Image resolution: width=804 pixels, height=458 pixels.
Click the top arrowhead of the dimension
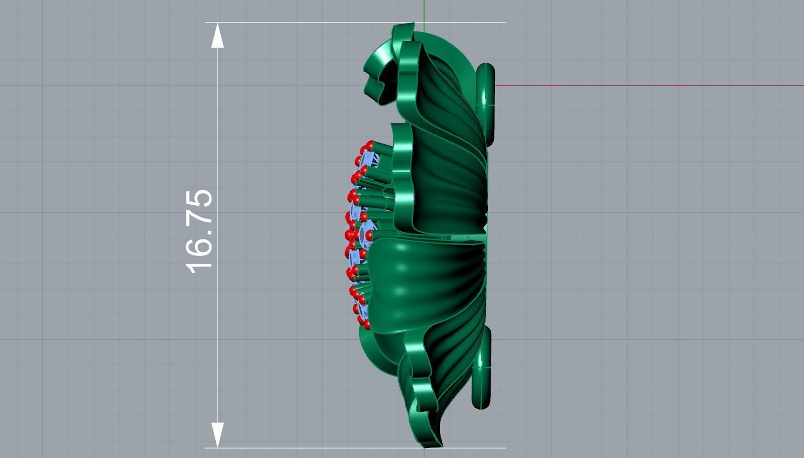pos(218,36)
